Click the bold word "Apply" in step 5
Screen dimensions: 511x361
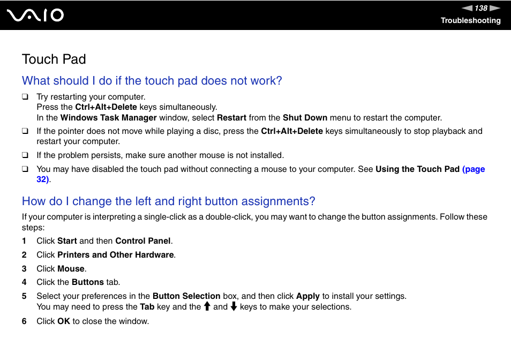pos(307,296)
